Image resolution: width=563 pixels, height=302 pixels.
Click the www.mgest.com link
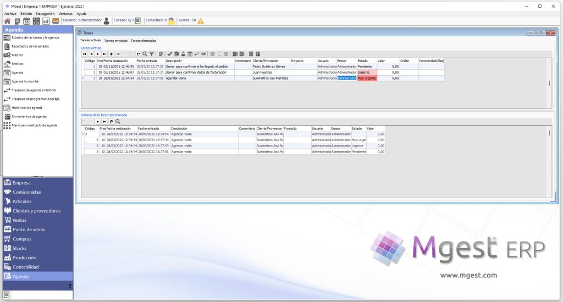(x=468, y=276)
